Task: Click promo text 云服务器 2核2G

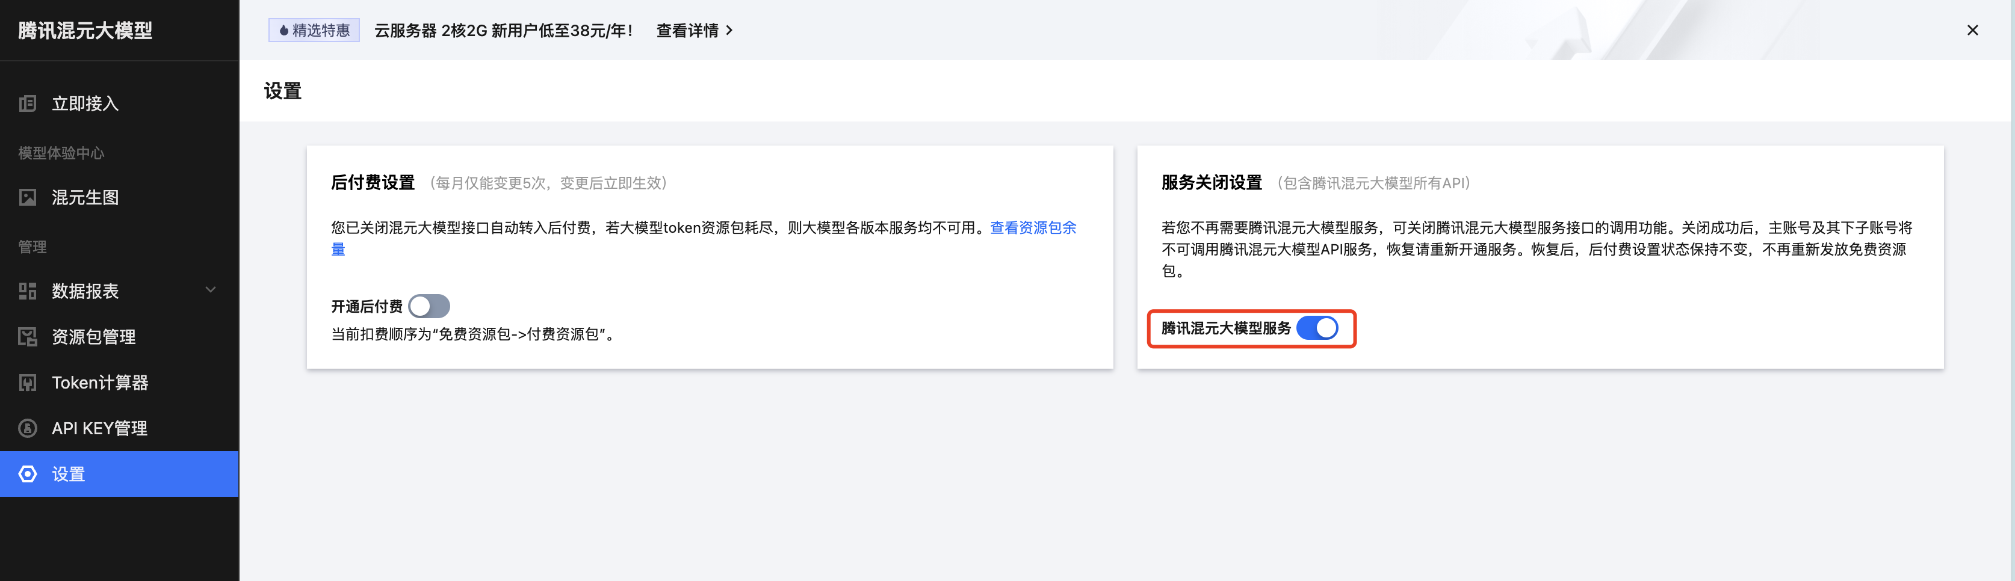Action: click(x=503, y=31)
